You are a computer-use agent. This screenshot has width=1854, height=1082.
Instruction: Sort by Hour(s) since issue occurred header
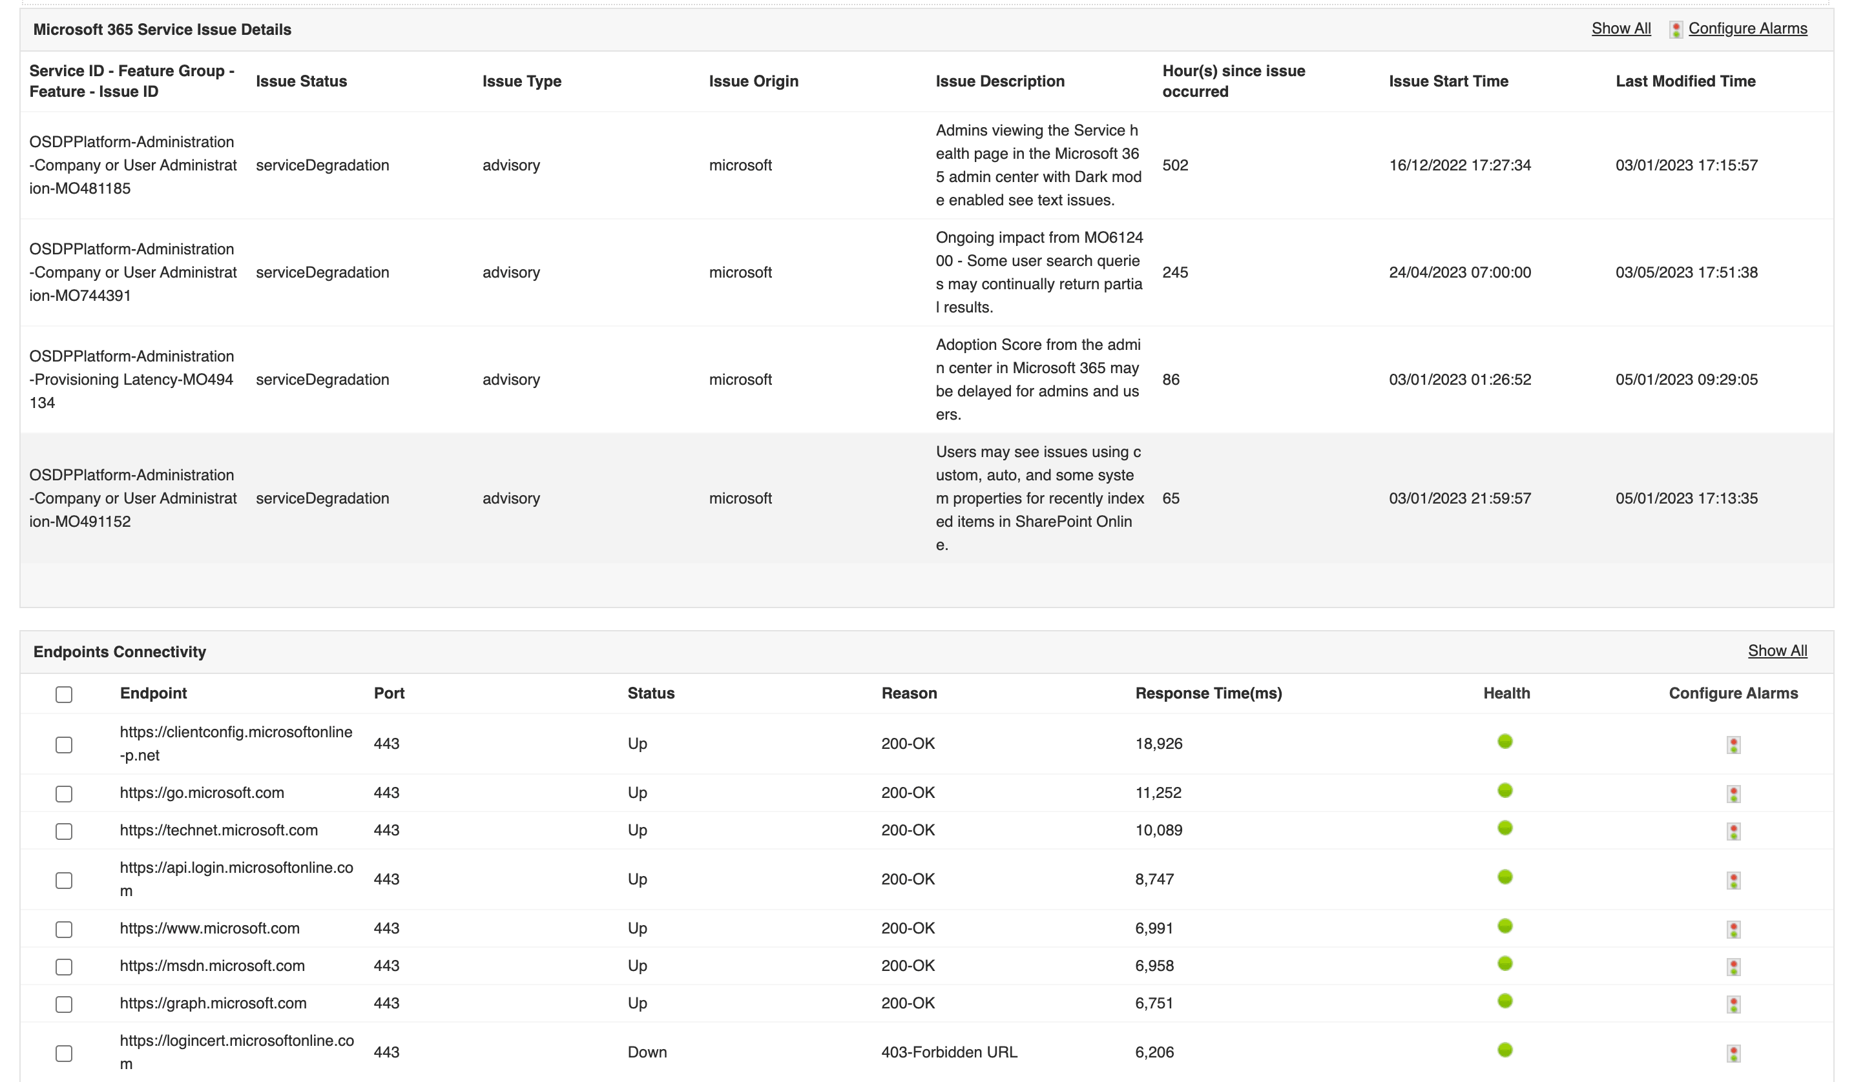click(x=1233, y=81)
